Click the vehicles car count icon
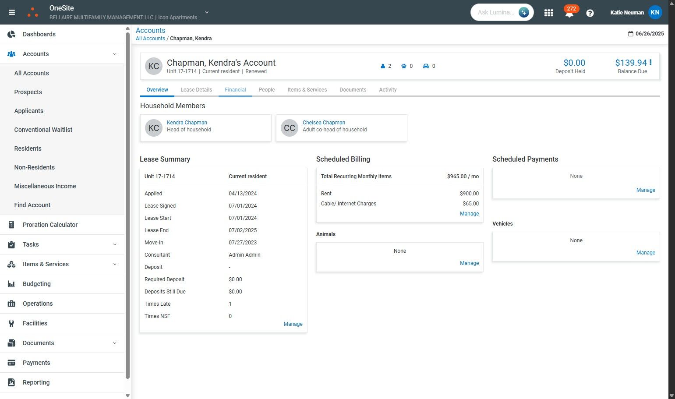675x399 pixels. click(426, 66)
